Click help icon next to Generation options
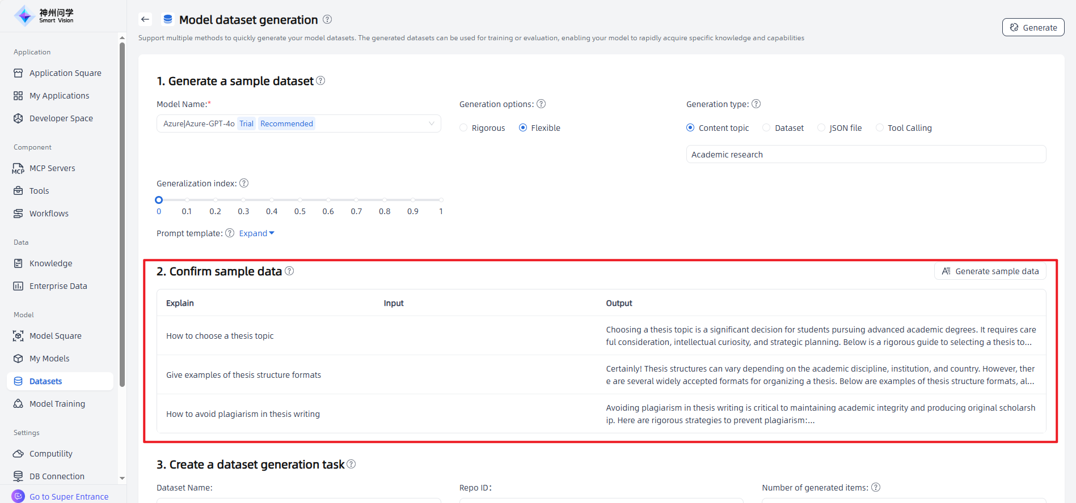Screen dimensions: 1076x503 point(541,104)
